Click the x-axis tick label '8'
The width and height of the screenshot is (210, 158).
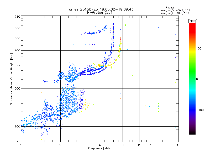click(139, 145)
